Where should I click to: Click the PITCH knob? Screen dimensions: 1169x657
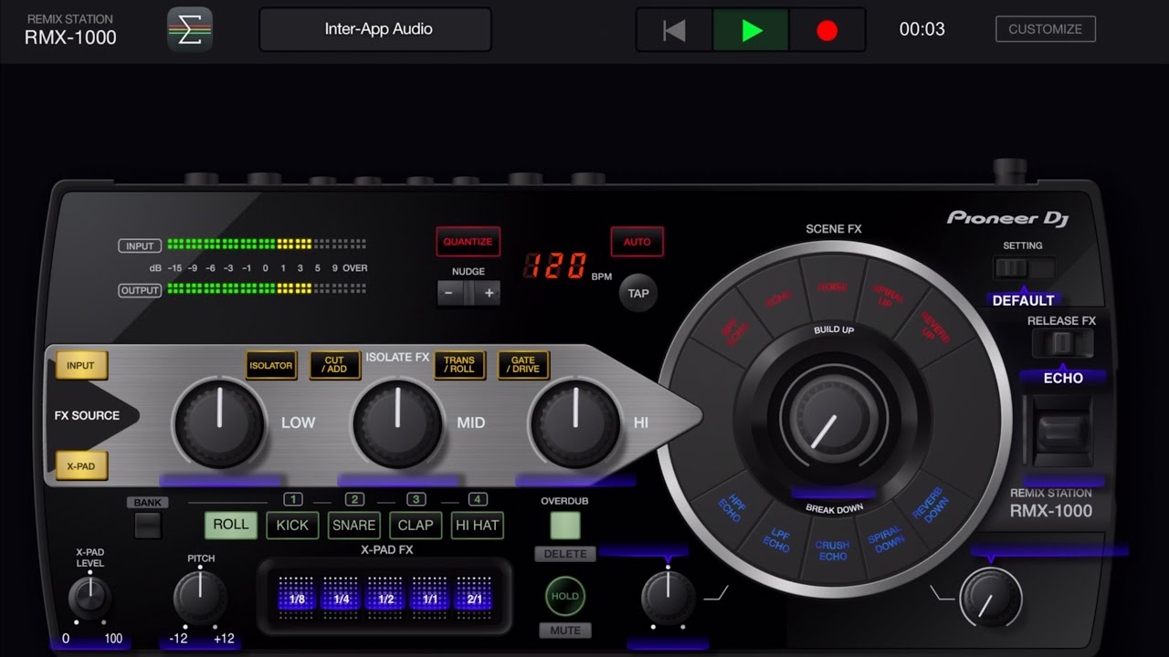[200, 598]
